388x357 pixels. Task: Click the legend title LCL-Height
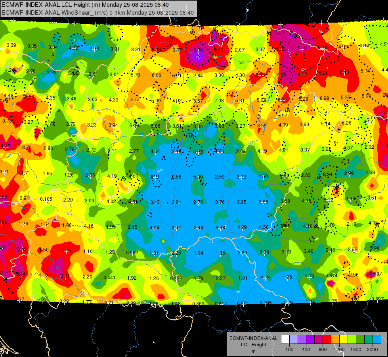point(253,345)
